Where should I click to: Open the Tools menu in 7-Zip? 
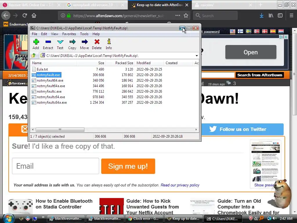click(84, 34)
